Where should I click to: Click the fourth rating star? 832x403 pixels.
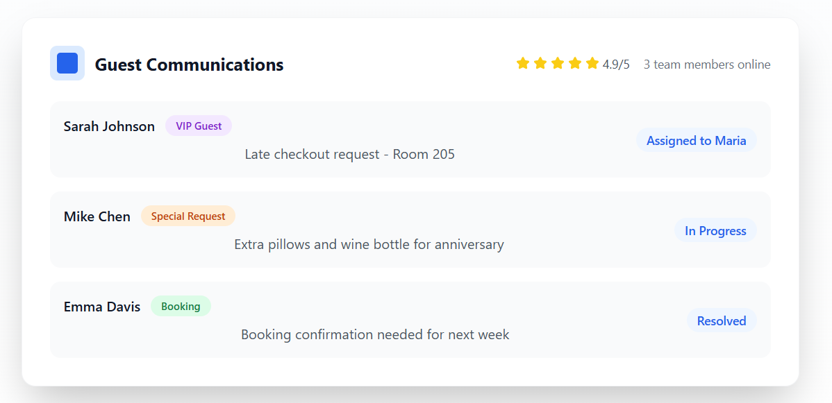point(575,64)
